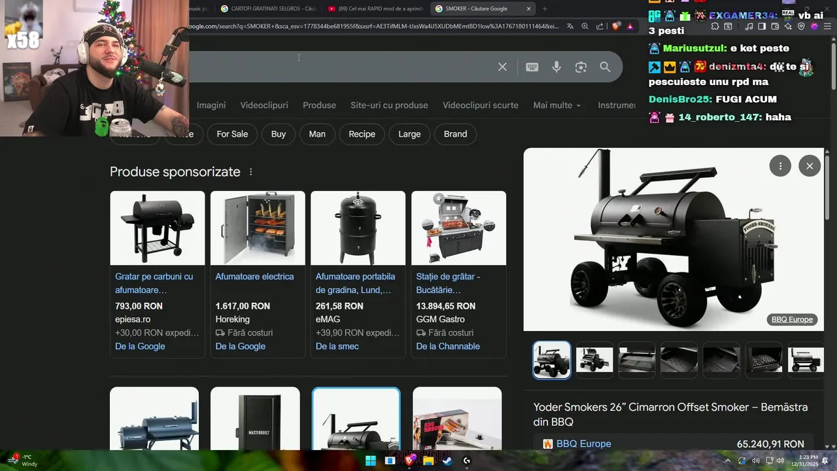Switch to Videoclipuri scurte tab
The width and height of the screenshot is (837, 471).
[481, 105]
